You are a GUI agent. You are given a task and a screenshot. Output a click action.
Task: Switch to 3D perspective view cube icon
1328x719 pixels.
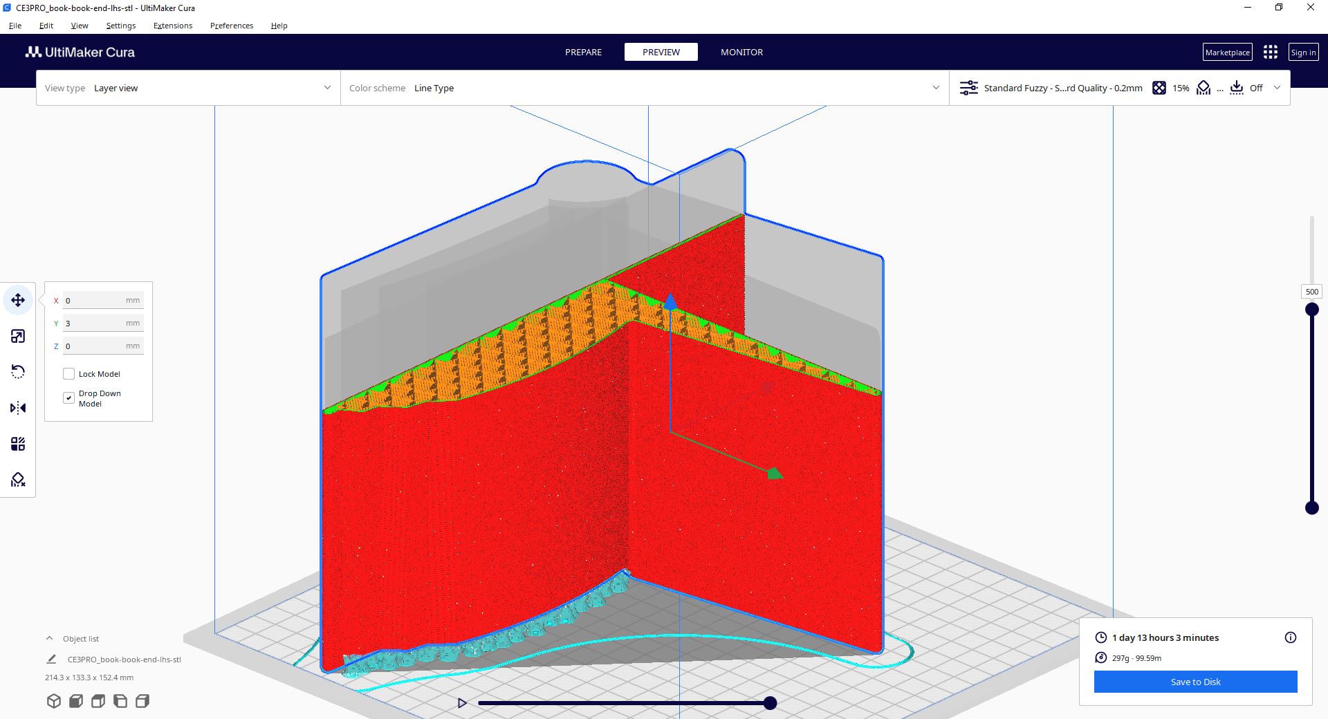click(x=54, y=701)
